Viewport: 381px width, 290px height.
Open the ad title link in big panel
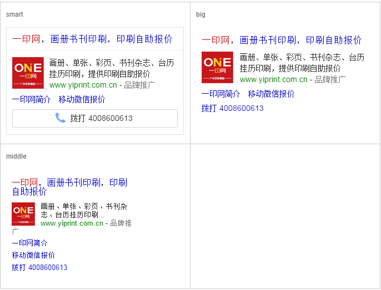point(282,40)
